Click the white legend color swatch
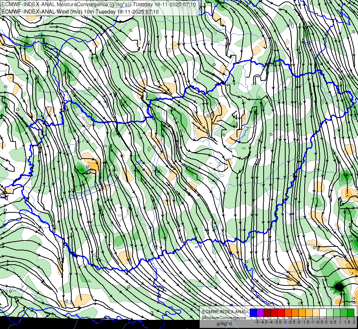 click(323, 313)
